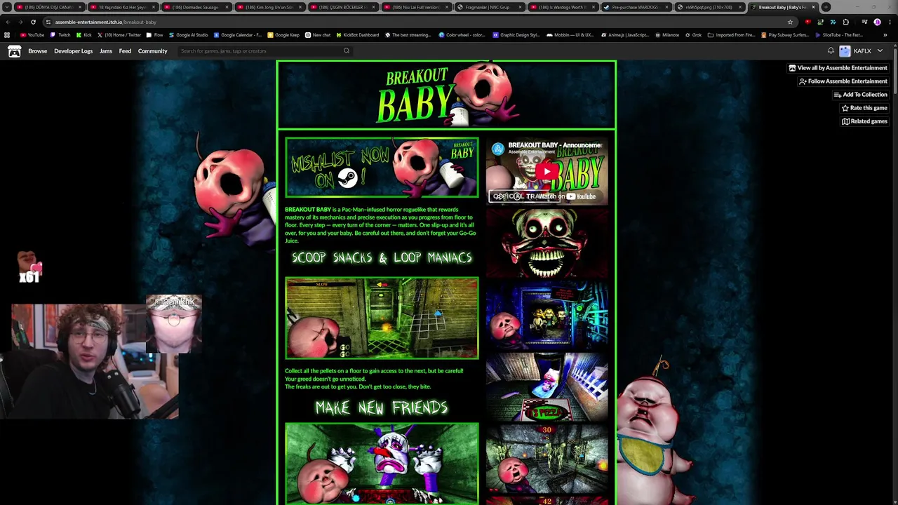Go back to the previous page

point(8,22)
